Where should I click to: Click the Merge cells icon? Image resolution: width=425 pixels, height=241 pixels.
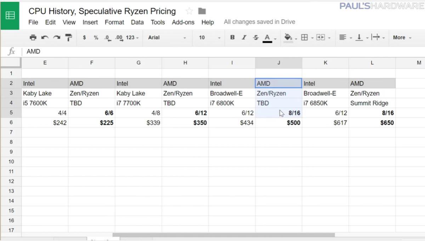[320, 37]
